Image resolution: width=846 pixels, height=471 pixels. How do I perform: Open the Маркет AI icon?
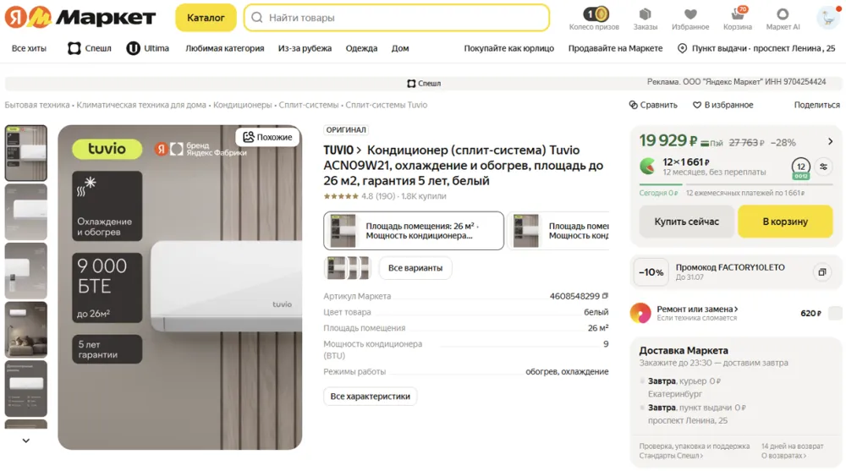click(x=783, y=14)
